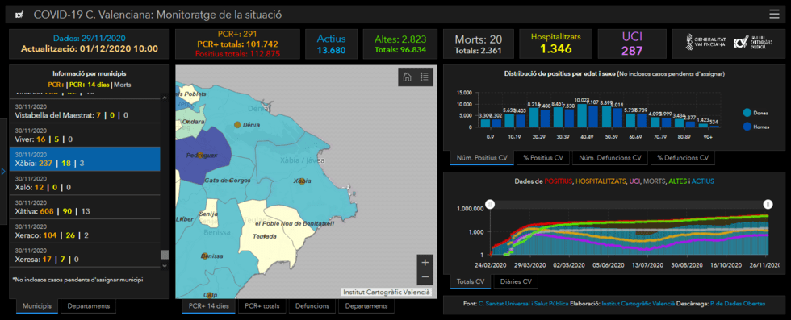Select the Xàtiva municipality row
This screenshot has height=320, width=791.
pyautogui.click(x=85, y=206)
